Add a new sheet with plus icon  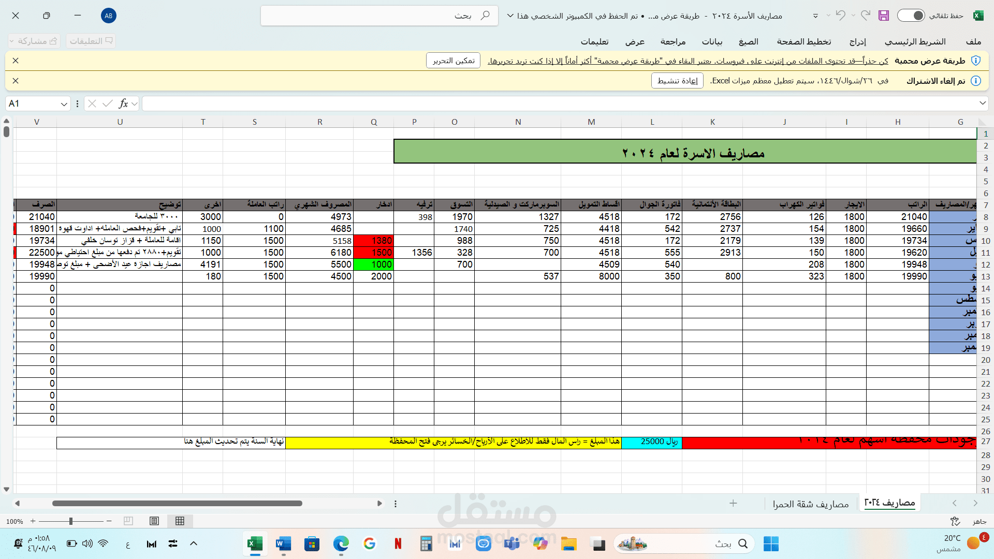[x=733, y=503]
